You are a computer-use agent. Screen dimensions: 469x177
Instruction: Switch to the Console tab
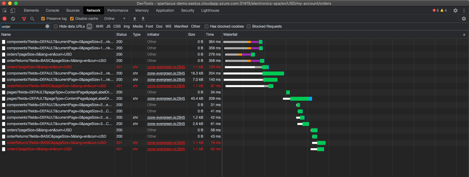52,10
